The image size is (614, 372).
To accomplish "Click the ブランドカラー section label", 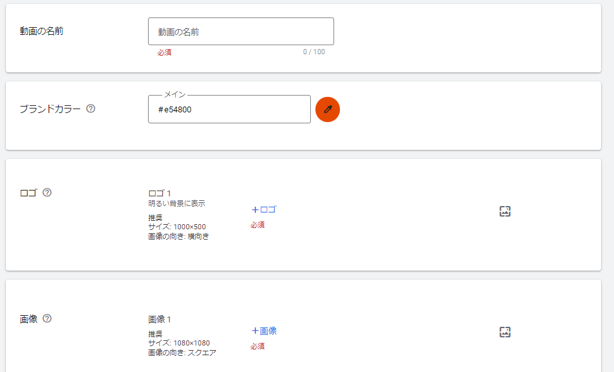I will (50, 108).
